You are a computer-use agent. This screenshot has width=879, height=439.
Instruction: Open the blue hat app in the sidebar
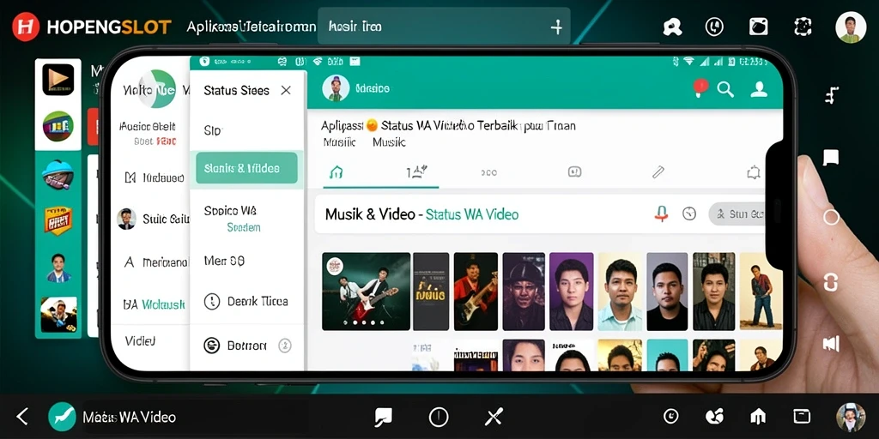point(58,175)
